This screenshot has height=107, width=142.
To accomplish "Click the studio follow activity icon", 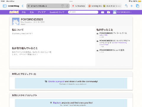I will 97,41.
